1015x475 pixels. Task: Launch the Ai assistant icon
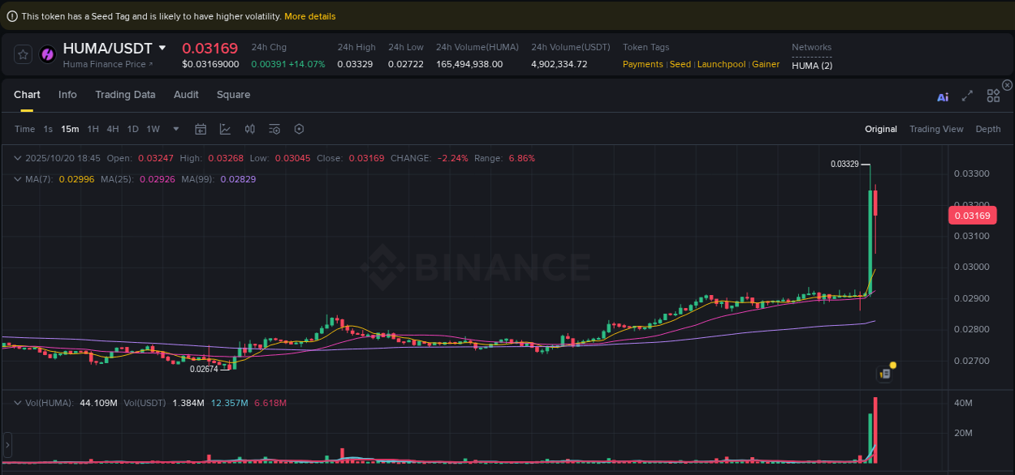[942, 95]
